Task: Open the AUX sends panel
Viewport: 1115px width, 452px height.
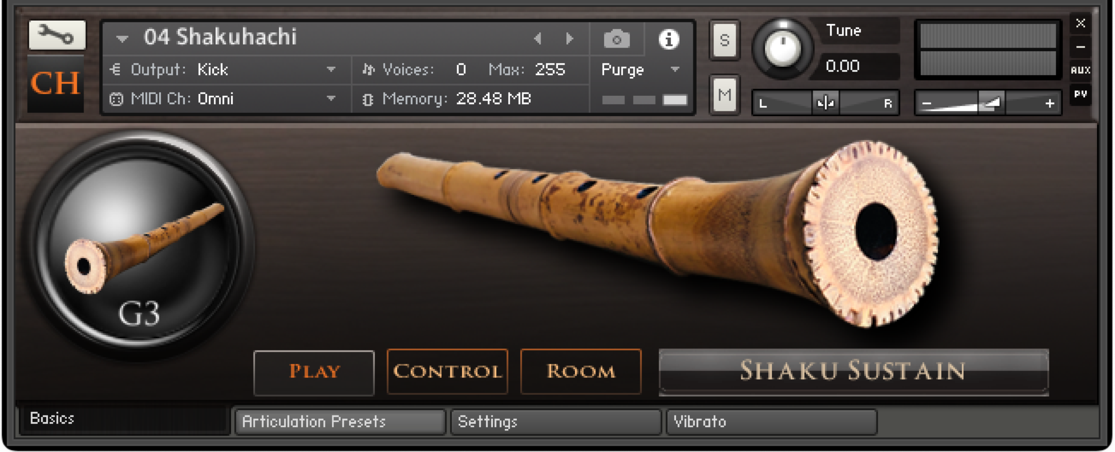Action: tap(1080, 70)
